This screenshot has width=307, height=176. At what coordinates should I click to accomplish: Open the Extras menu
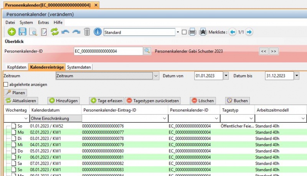point(43,23)
